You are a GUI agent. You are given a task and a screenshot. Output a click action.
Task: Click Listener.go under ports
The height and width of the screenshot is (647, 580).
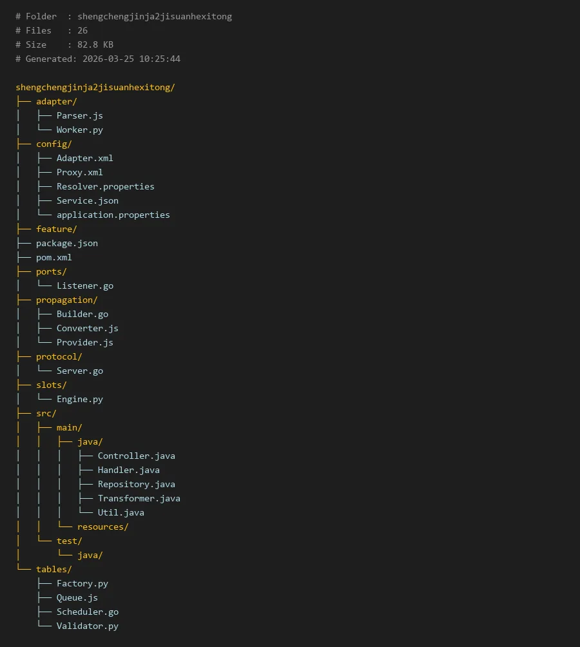click(x=84, y=285)
